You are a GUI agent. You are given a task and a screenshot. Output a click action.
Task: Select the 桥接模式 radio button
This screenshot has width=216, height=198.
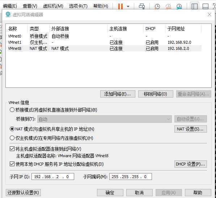click(12, 110)
